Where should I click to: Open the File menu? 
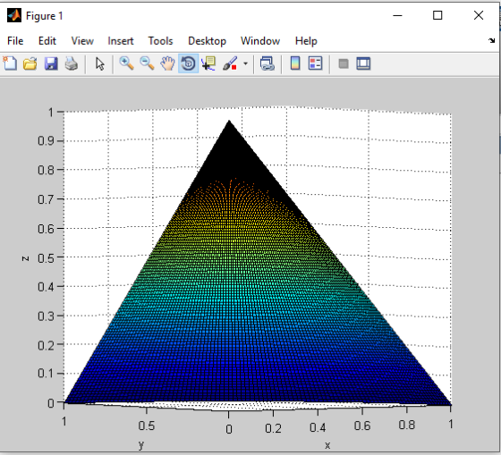[15, 41]
